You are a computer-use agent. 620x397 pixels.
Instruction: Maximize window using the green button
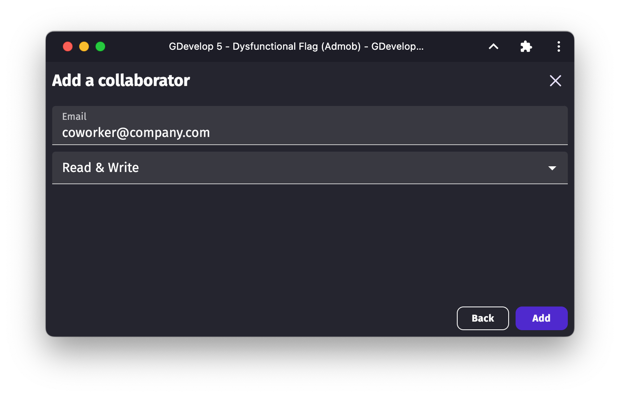pyautogui.click(x=100, y=46)
